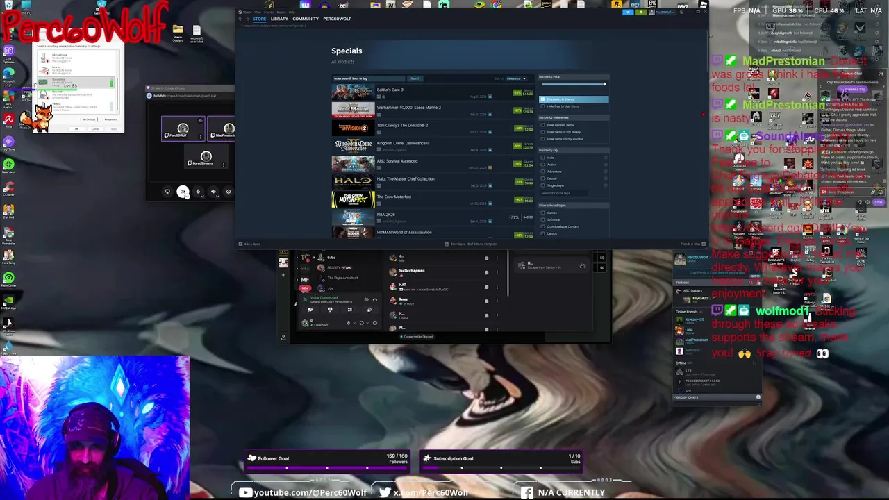Click Set Default in Sound dialog
The width and height of the screenshot is (889, 500).
tap(89, 119)
